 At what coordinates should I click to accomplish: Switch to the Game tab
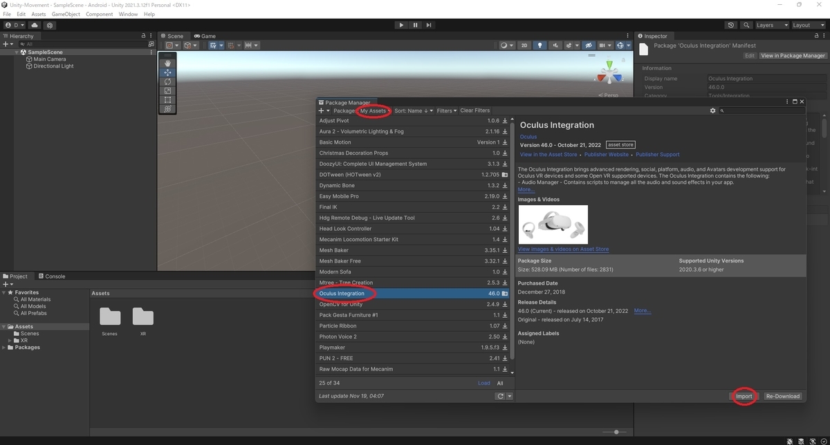(x=205, y=36)
